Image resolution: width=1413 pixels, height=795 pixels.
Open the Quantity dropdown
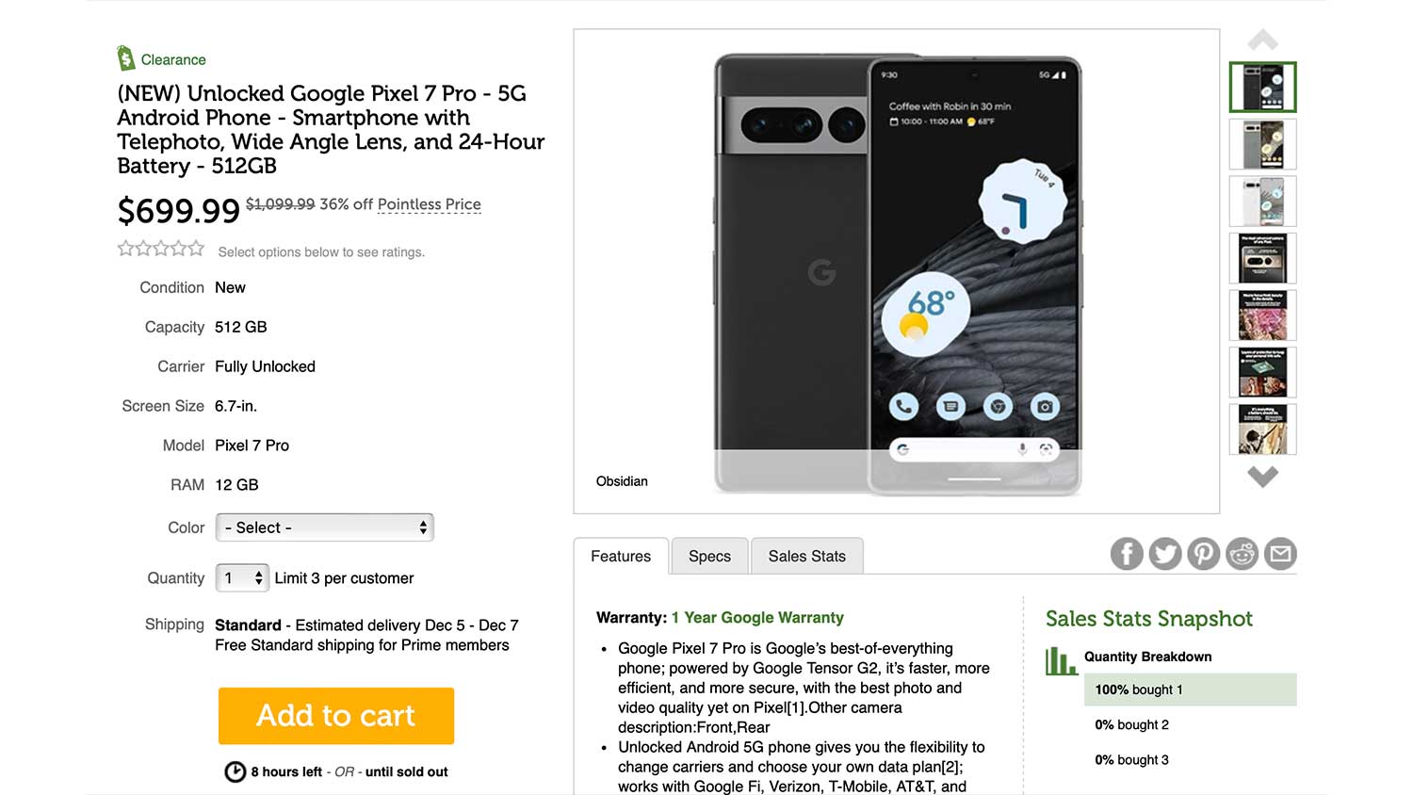(x=243, y=577)
